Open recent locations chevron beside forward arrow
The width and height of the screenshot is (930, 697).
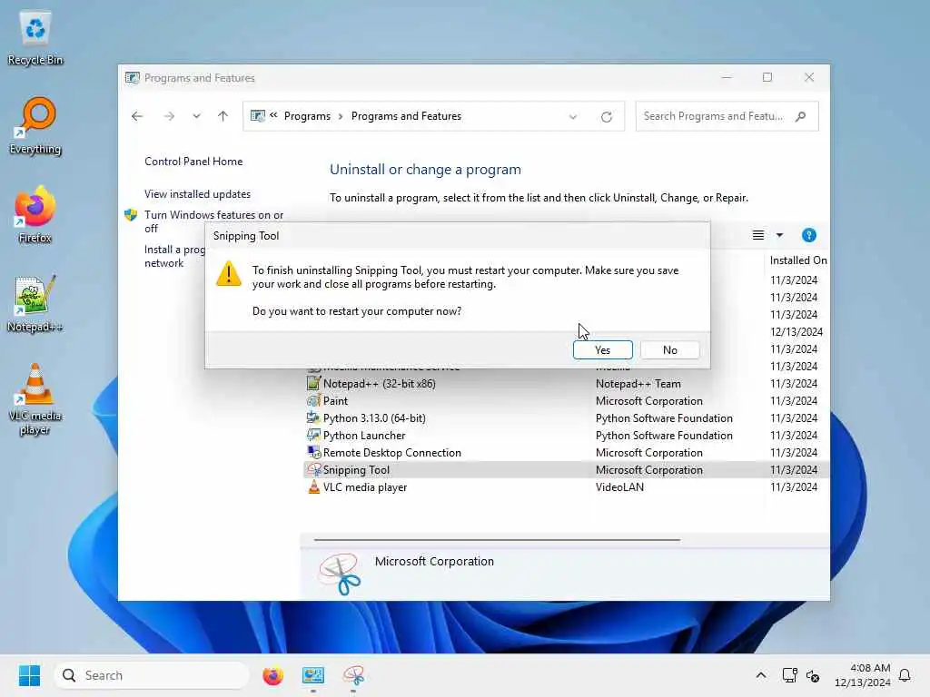tap(196, 116)
